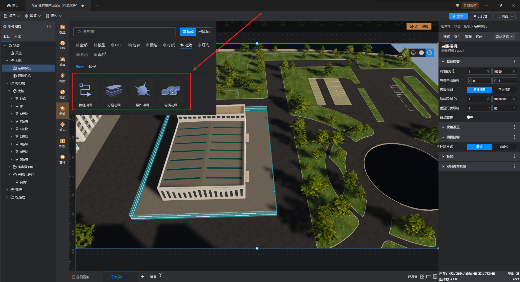Expand the 植被 folder

pos(7,190)
